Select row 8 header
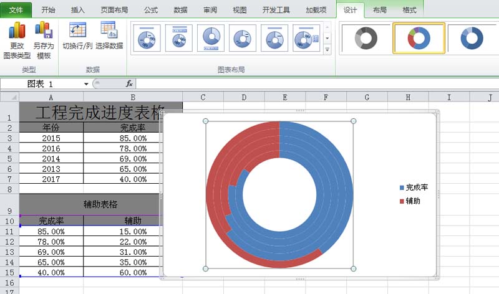Image resolution: width=499 pixels, height=294 pixels. (9, 189)
